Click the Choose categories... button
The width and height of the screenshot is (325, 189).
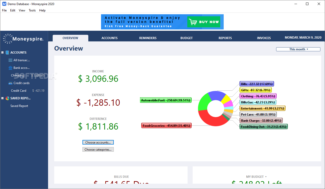[x=98, y=150]
